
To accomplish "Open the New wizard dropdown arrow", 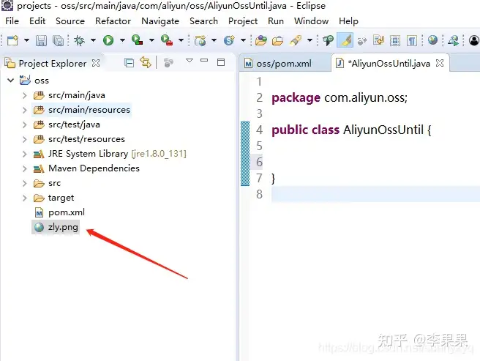I will (26, 40).
